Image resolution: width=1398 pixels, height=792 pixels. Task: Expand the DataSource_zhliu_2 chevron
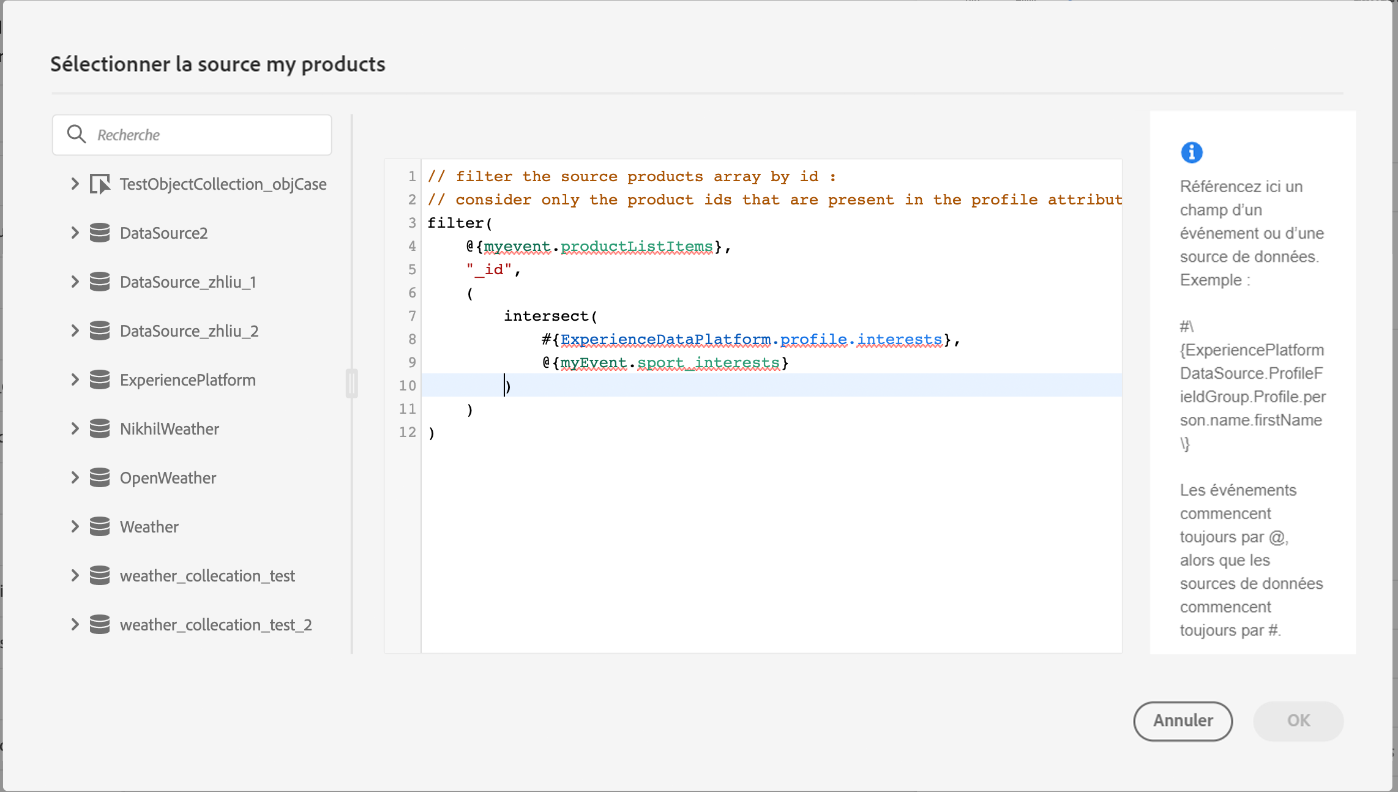point(75,331)
